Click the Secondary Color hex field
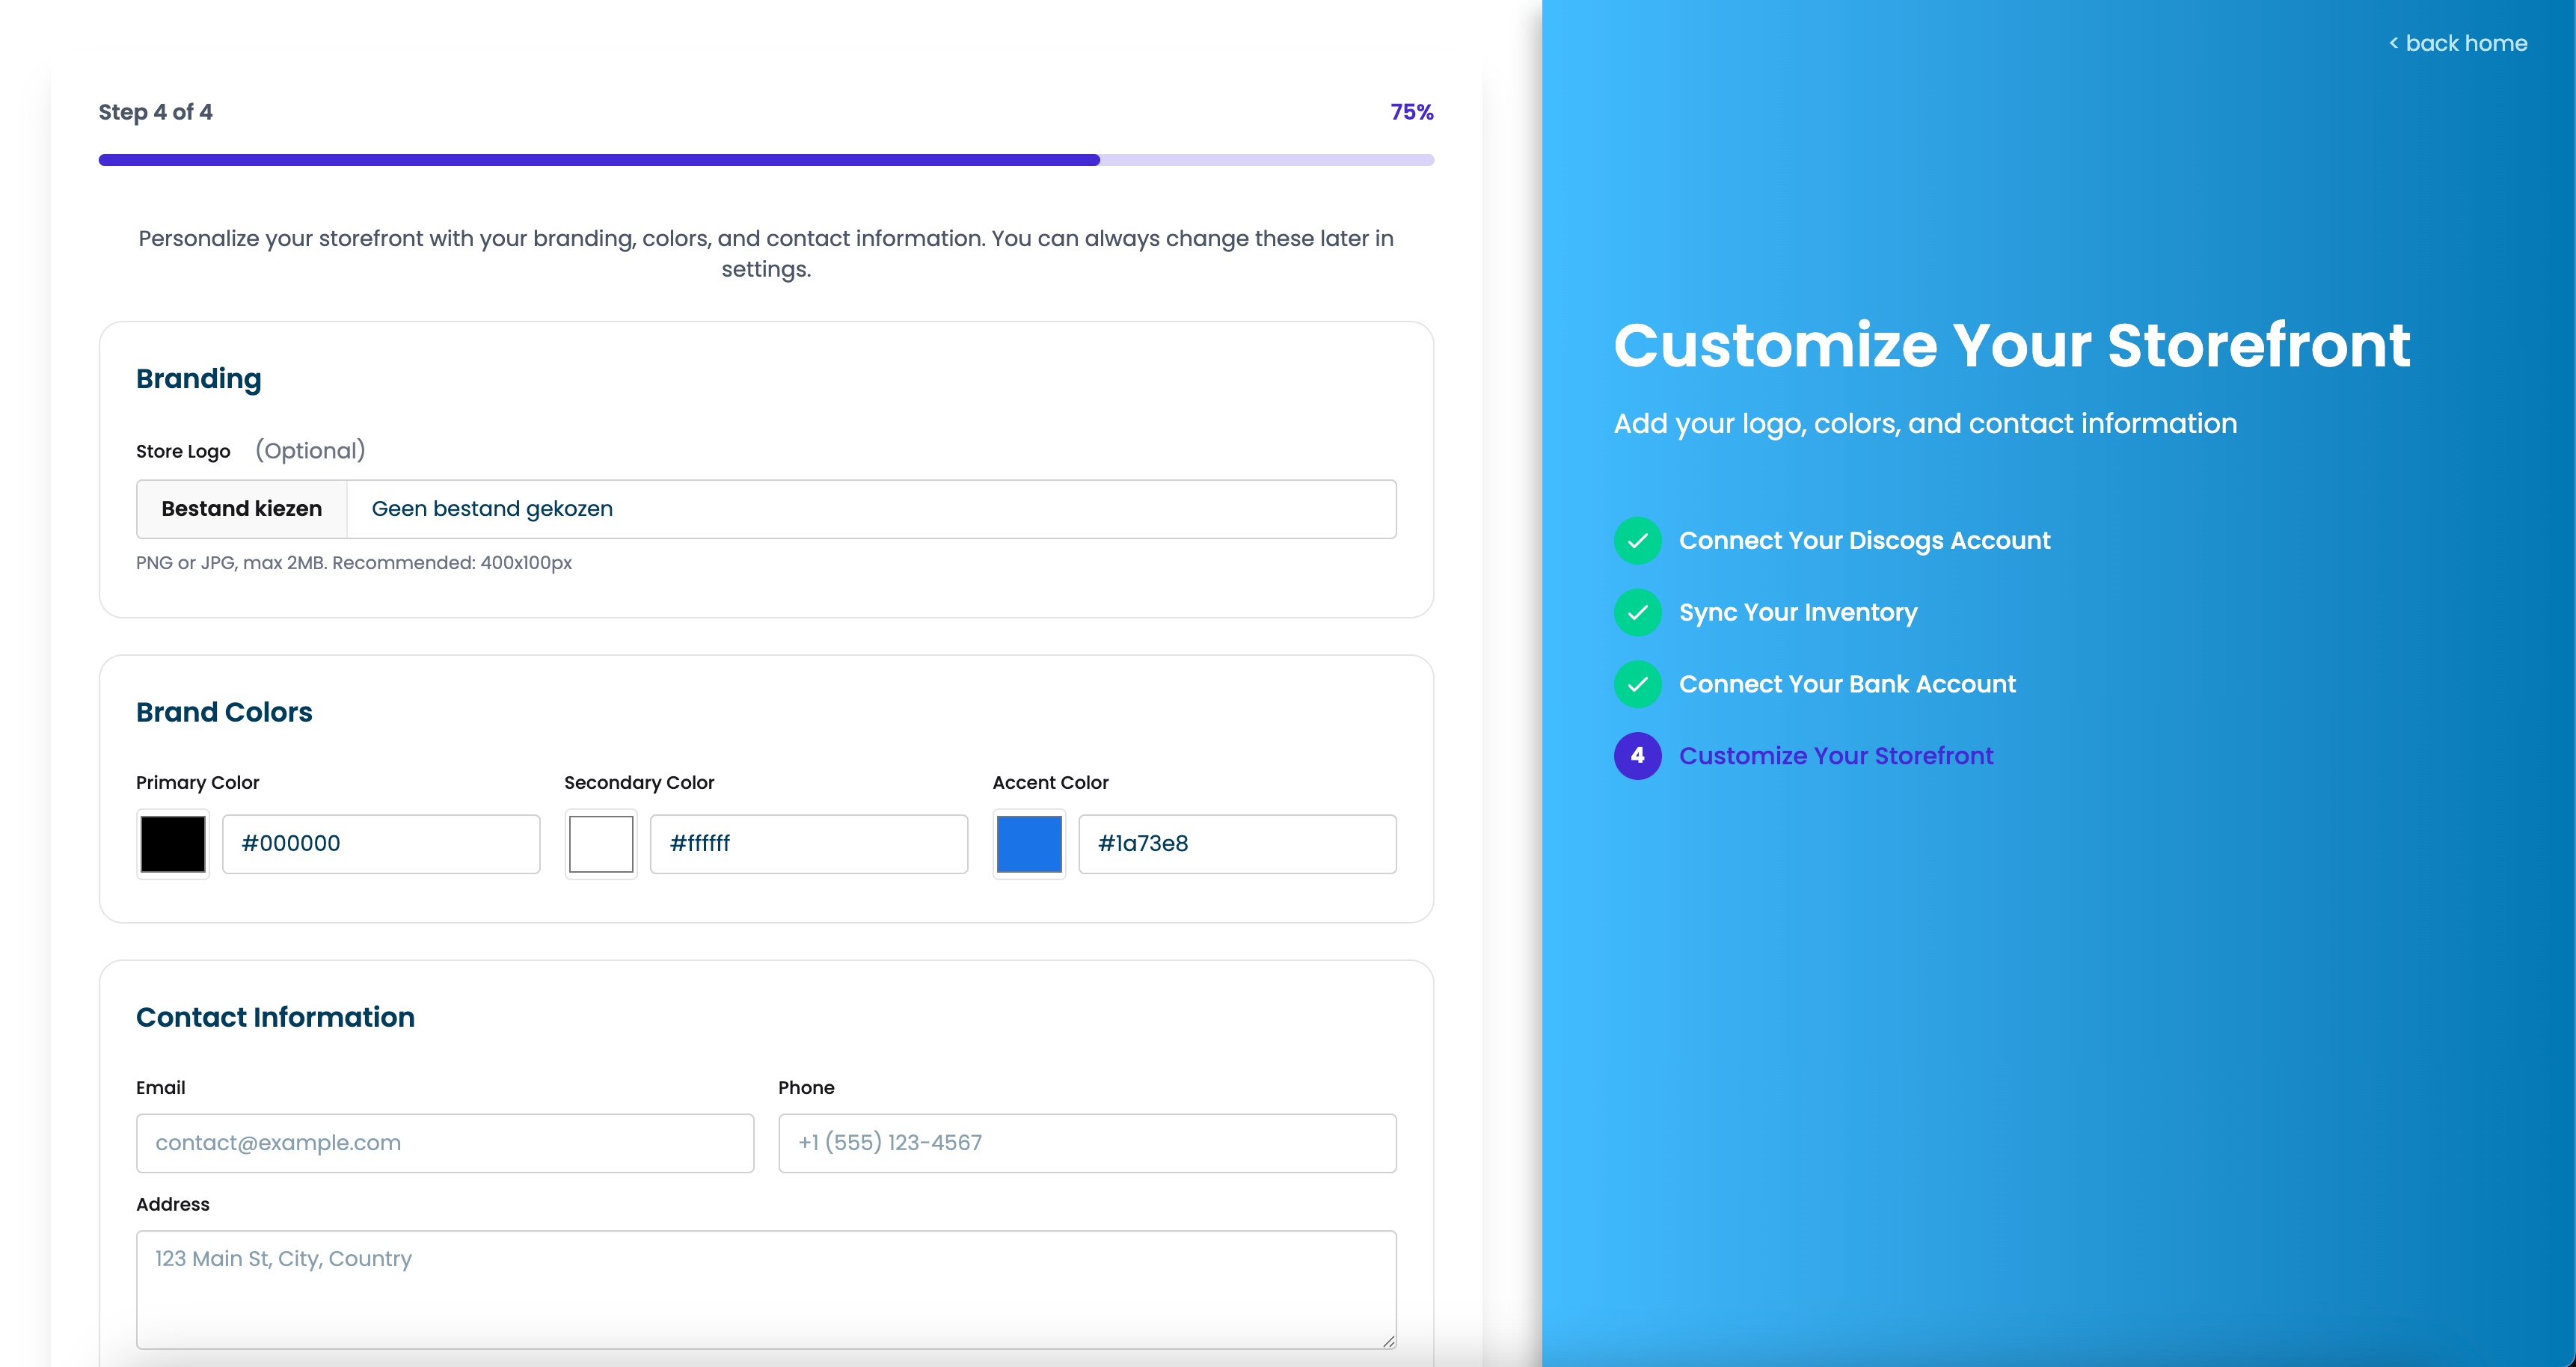 click(809, 844)
